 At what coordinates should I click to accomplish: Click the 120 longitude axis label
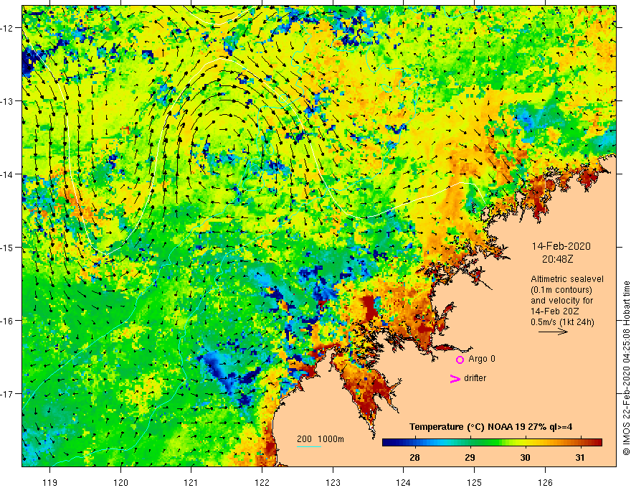[120, 482]
